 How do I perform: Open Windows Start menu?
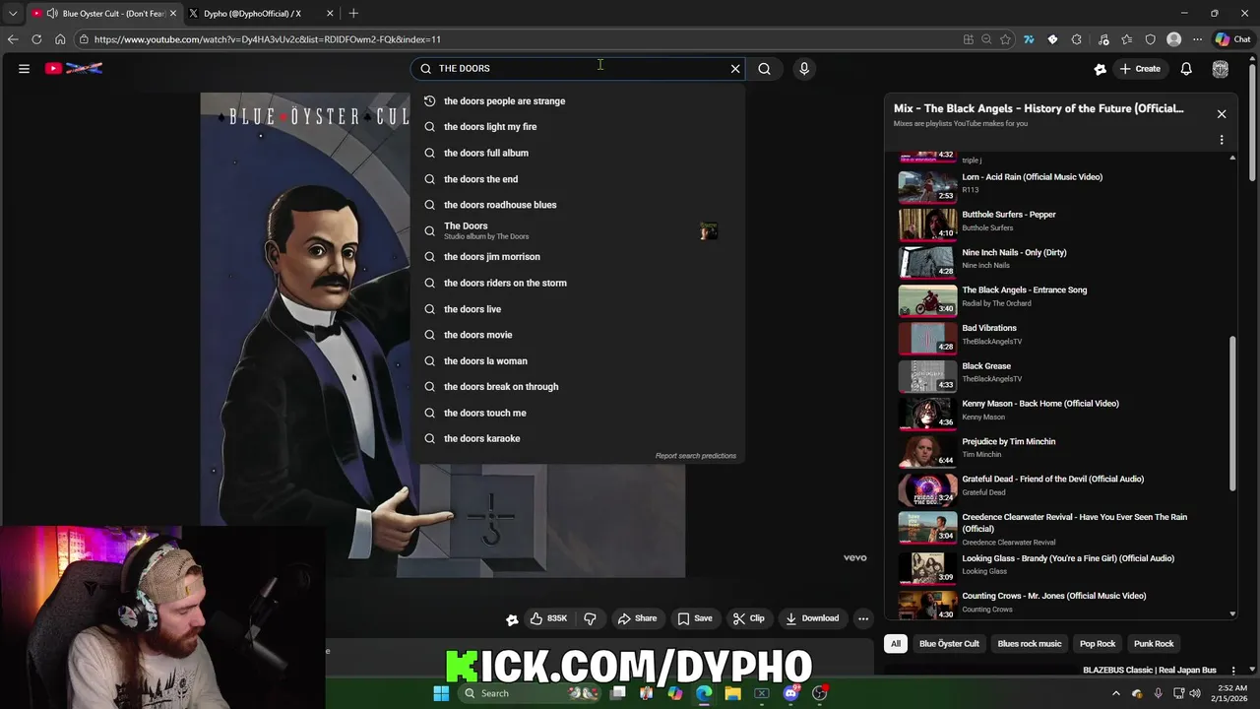tap(441, 693)
